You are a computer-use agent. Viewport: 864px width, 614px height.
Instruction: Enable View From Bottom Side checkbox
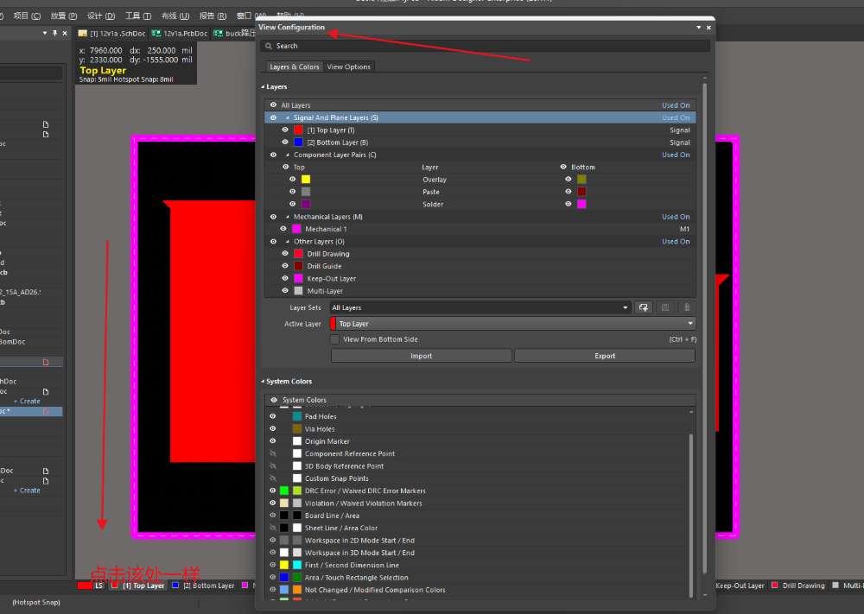(335, 339)
